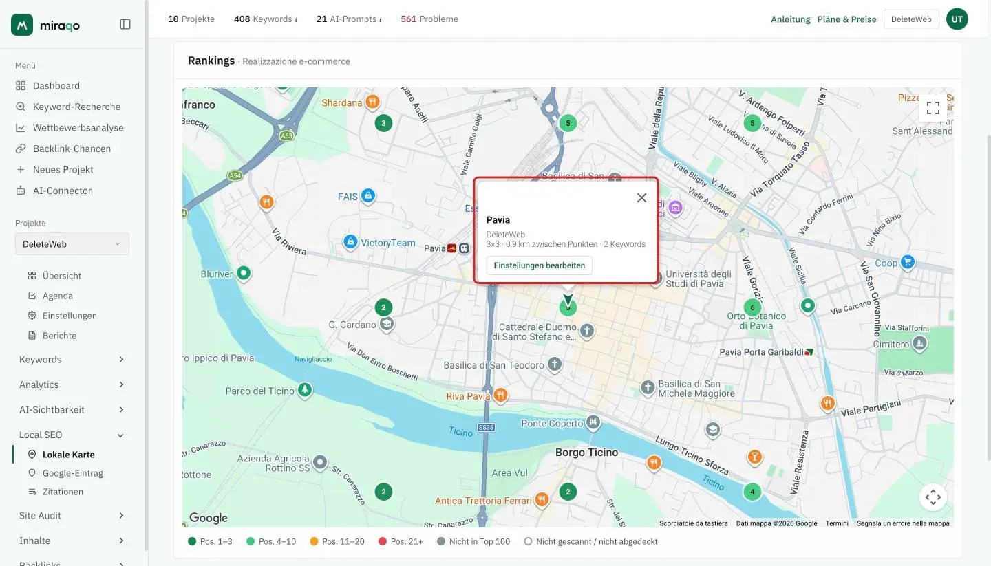Expand the Site Audit section
The image size is (991, 566).
[x=72, y=516]
